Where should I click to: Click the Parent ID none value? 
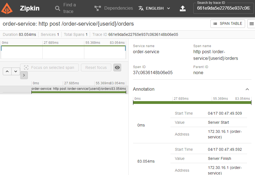[198, 72]
